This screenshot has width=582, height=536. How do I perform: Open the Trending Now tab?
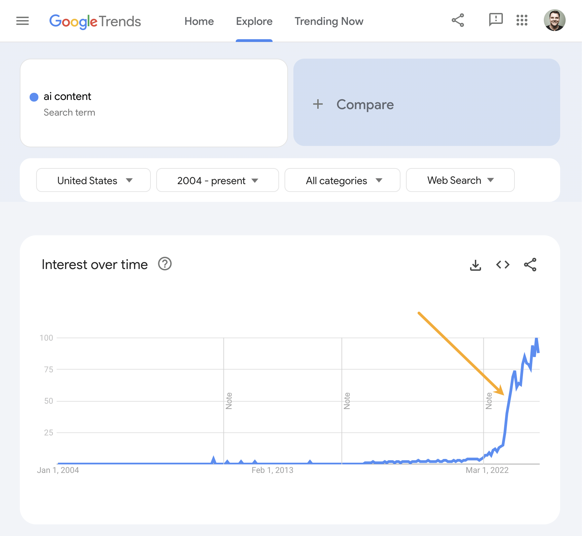(x=329, y=21)
